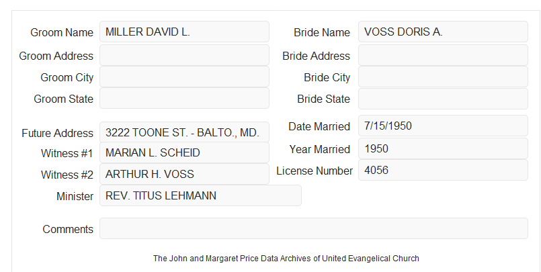Click the Date Married field
Screen dimensions: 541x272
pyautogui.click(x=443, y=126)
